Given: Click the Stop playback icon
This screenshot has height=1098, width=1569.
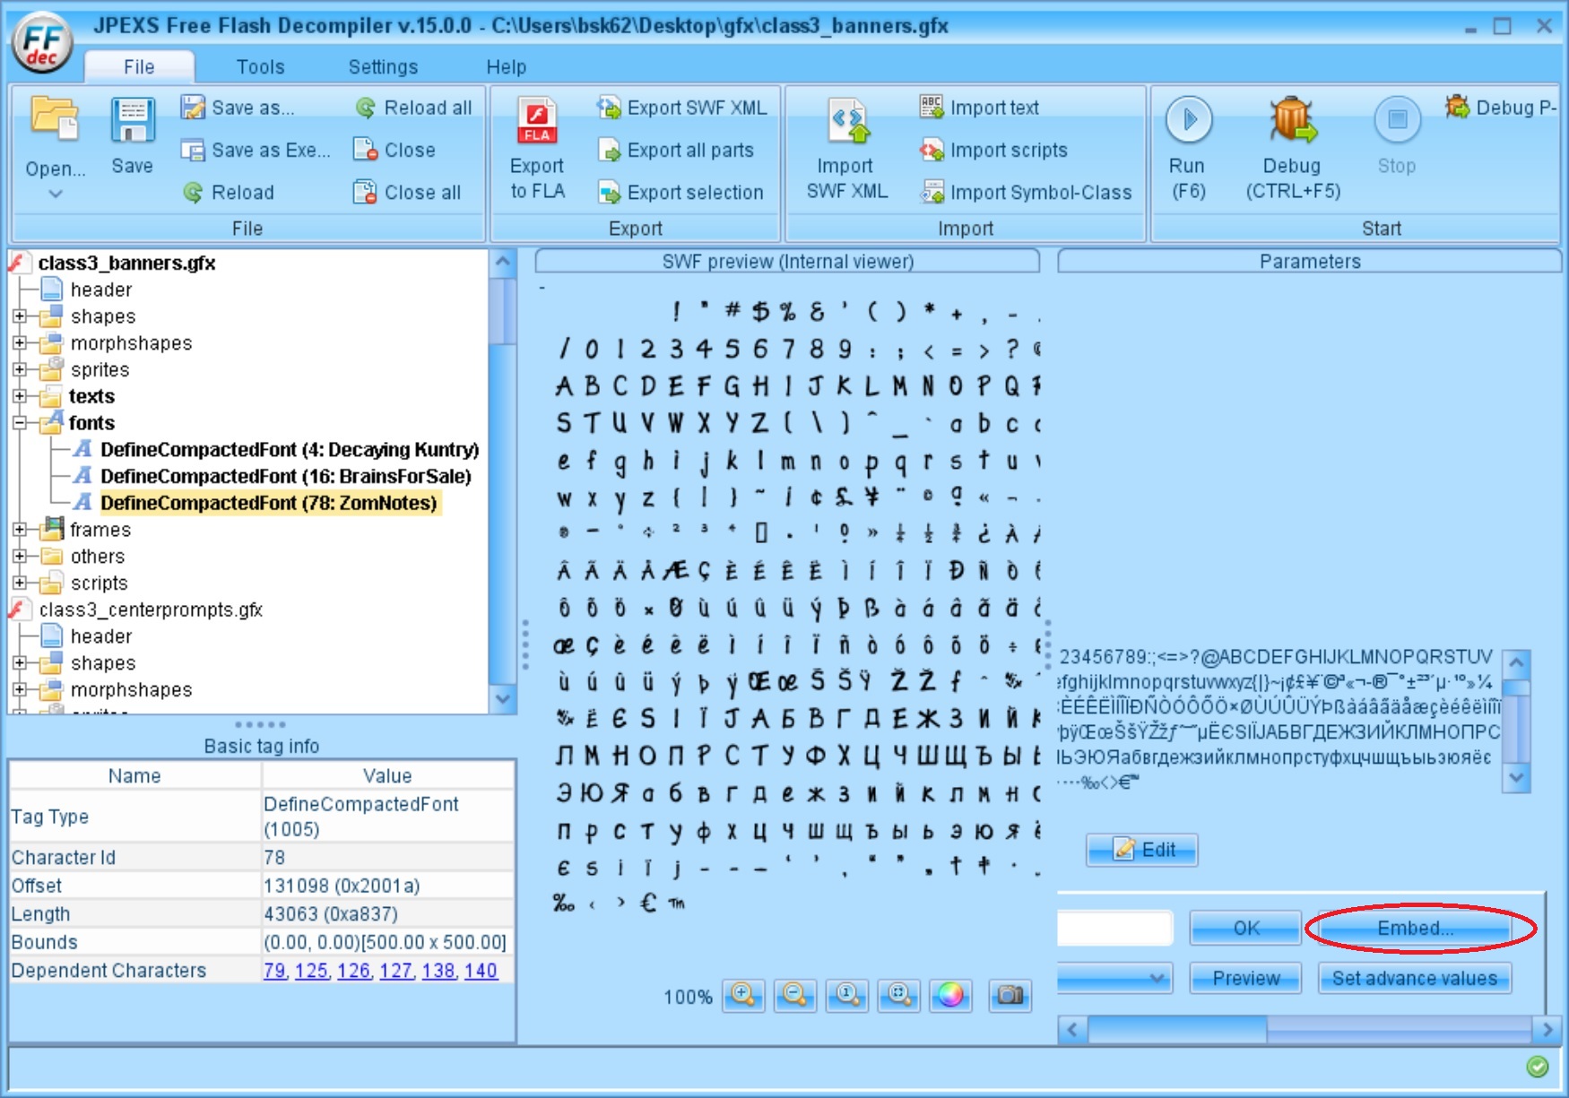Looking at the screenshot, I should coord(1397,119).
